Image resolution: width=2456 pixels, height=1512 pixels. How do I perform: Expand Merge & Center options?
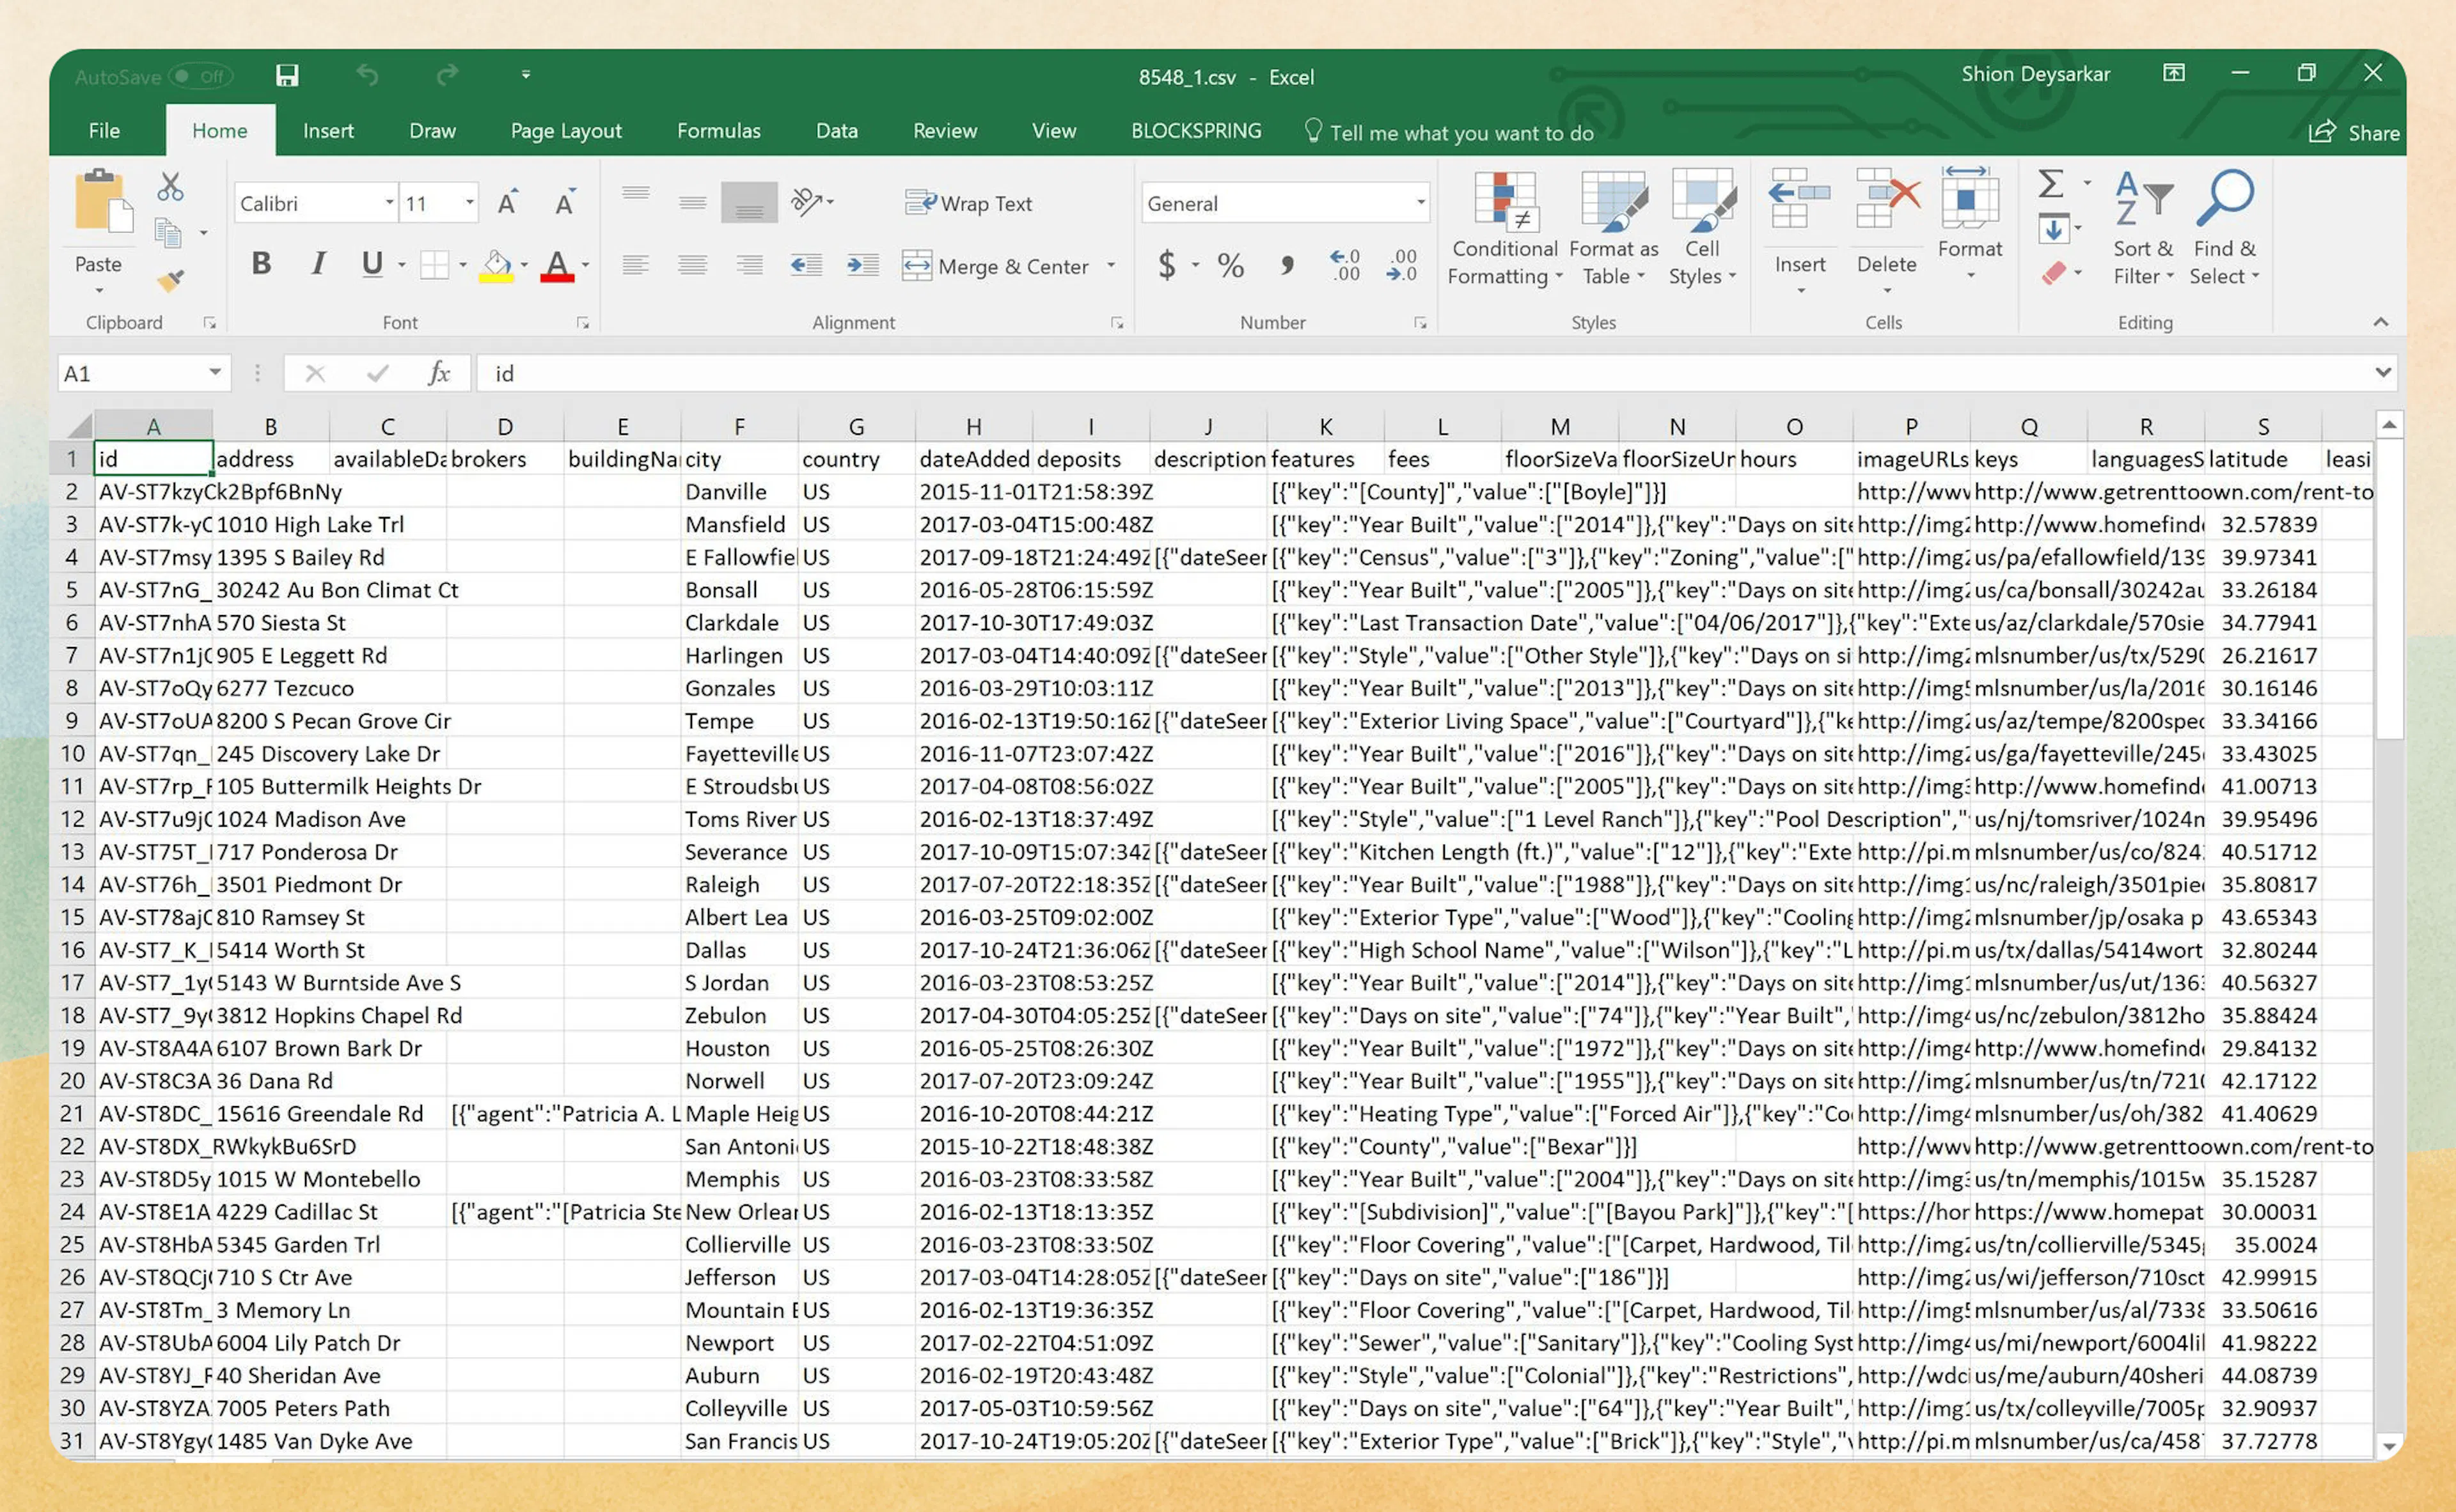1110,266
